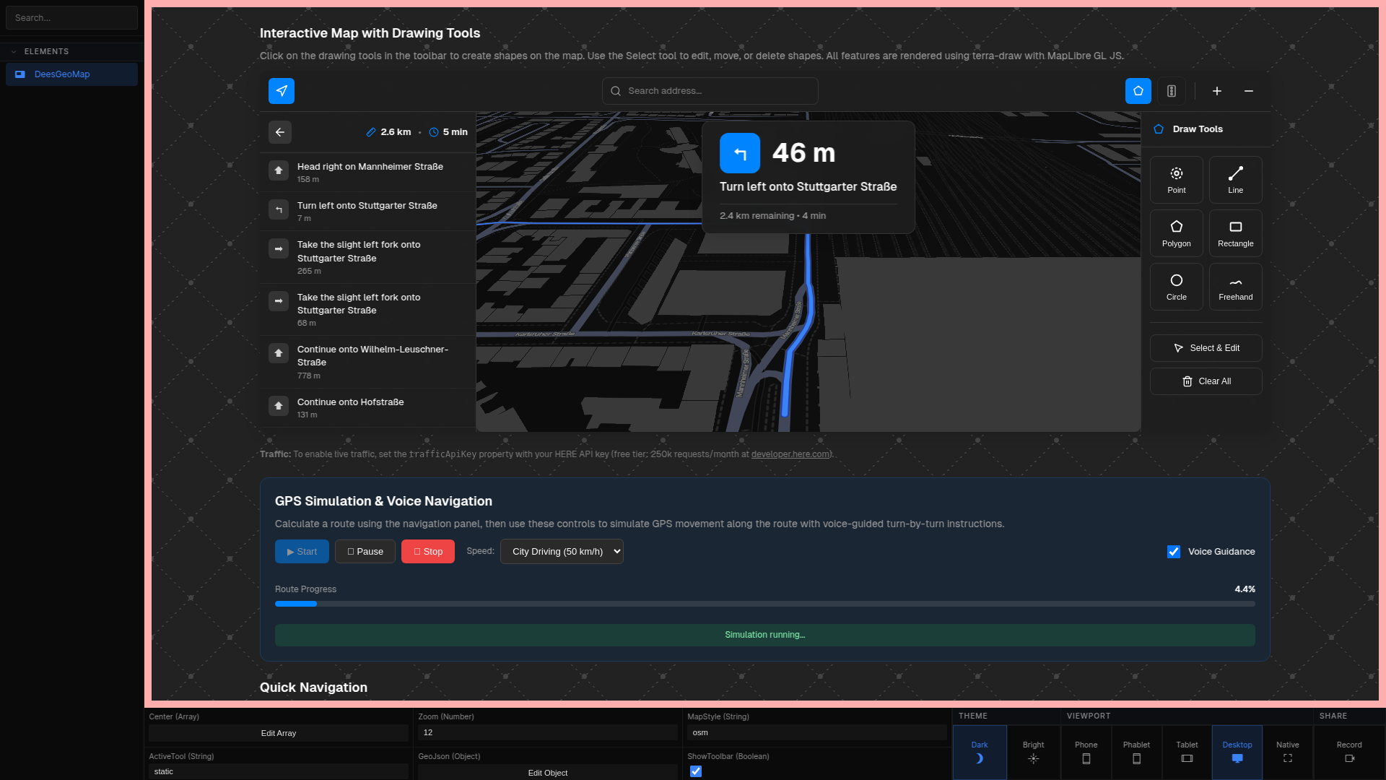The height and width of the screenshot is (780, 1386).
Task: Open the Speed dropdown
Action: click(562, 552)
